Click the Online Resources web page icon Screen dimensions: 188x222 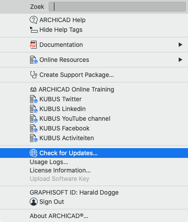(34, 60)
